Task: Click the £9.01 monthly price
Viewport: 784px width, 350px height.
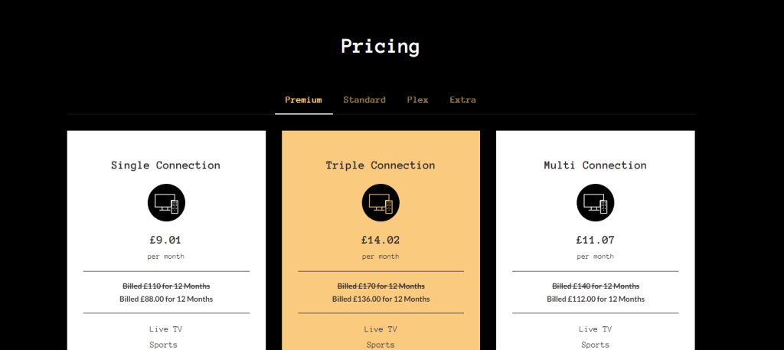Action: pos(165,240)
